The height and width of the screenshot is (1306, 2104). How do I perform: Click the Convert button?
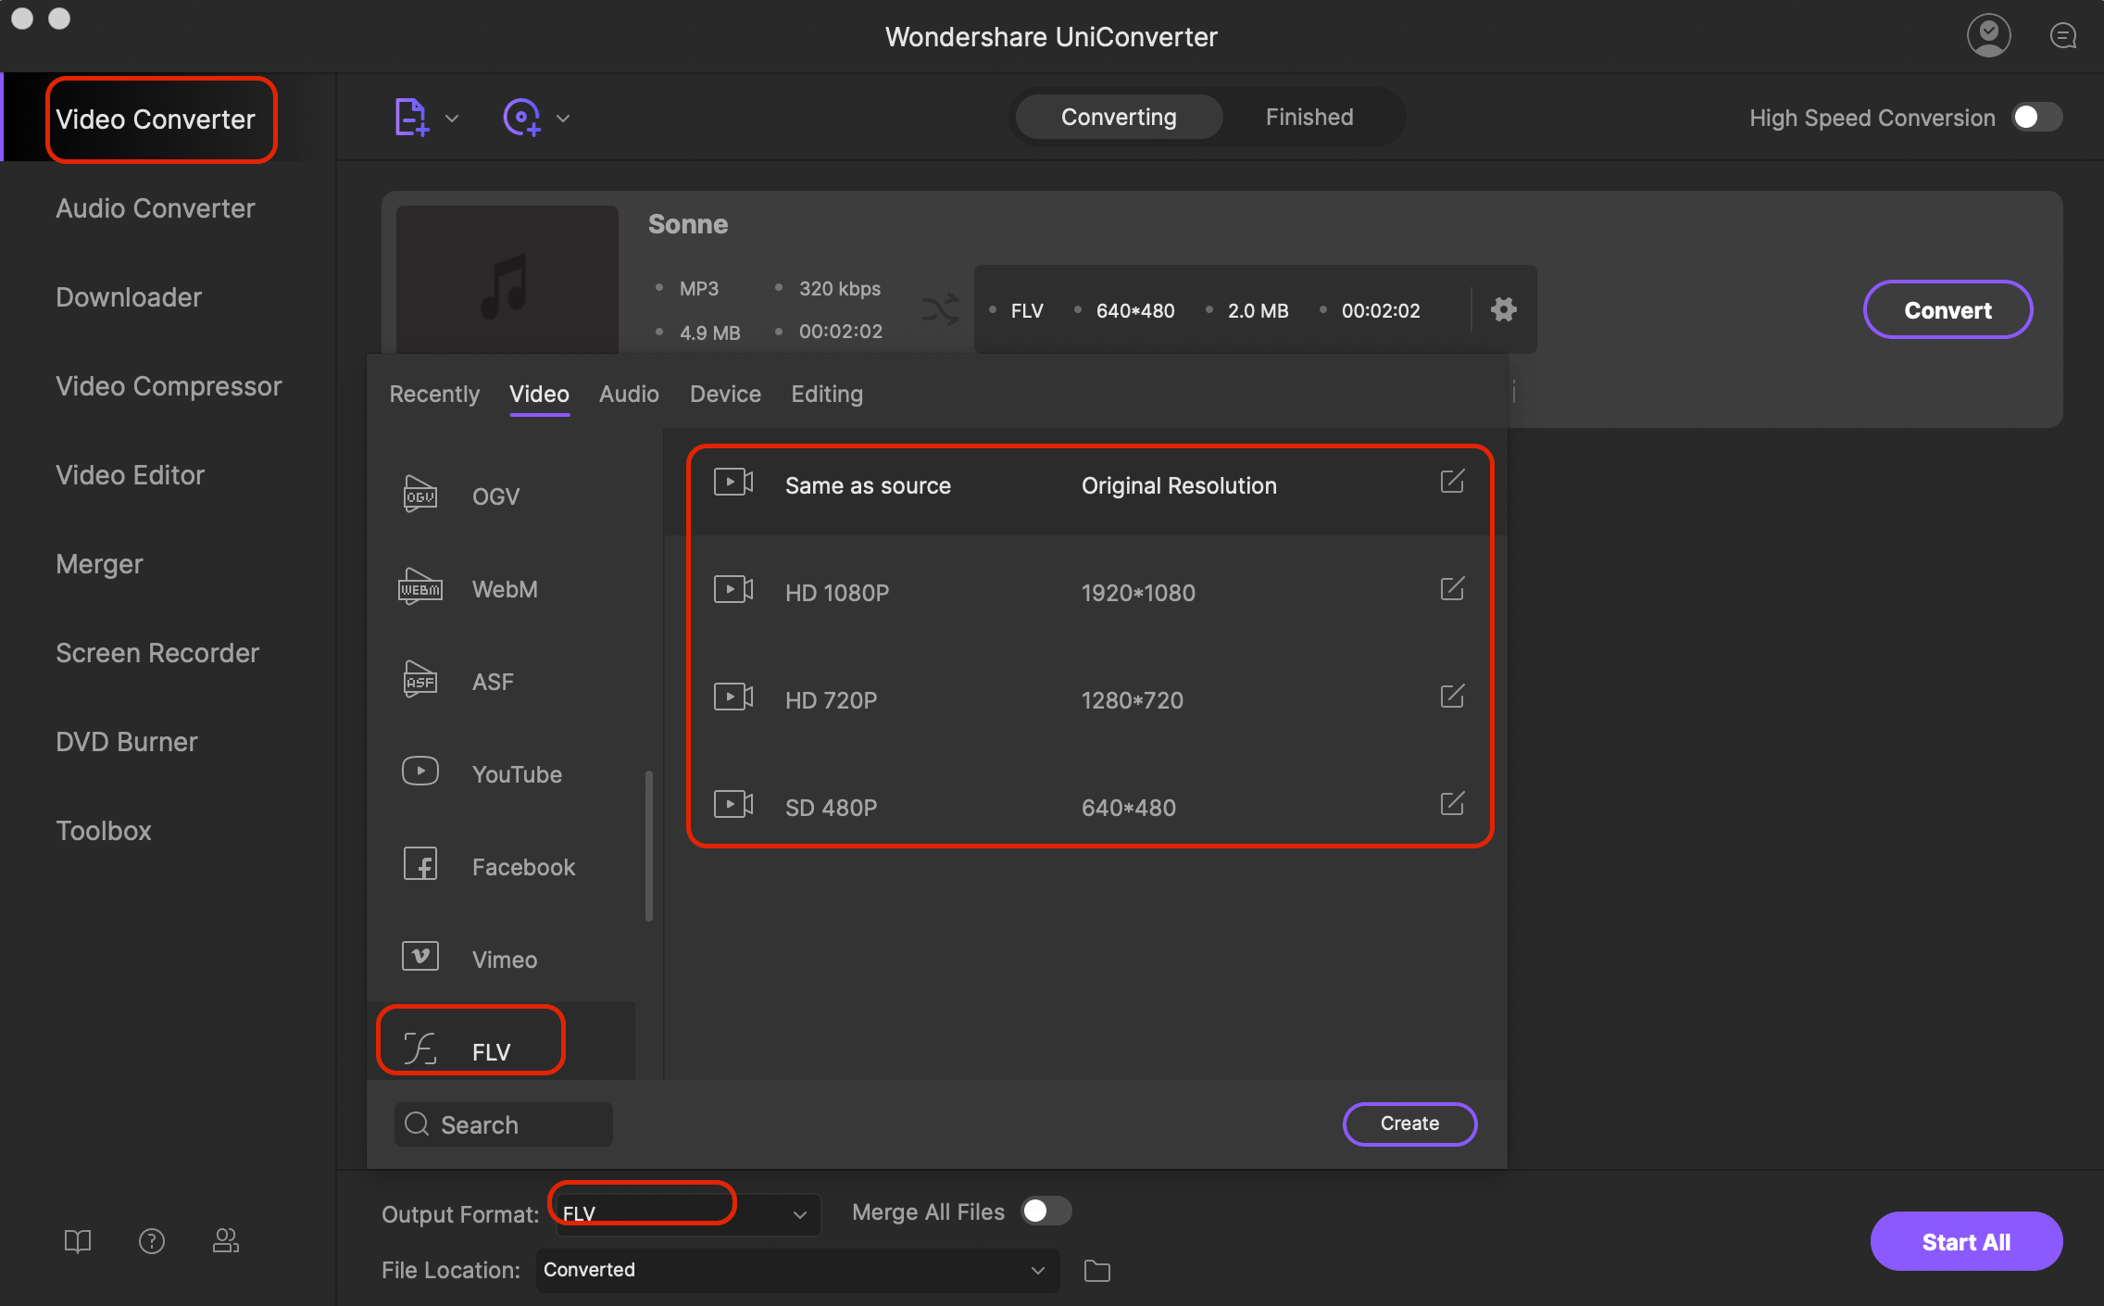click(x=1946, y=308)
